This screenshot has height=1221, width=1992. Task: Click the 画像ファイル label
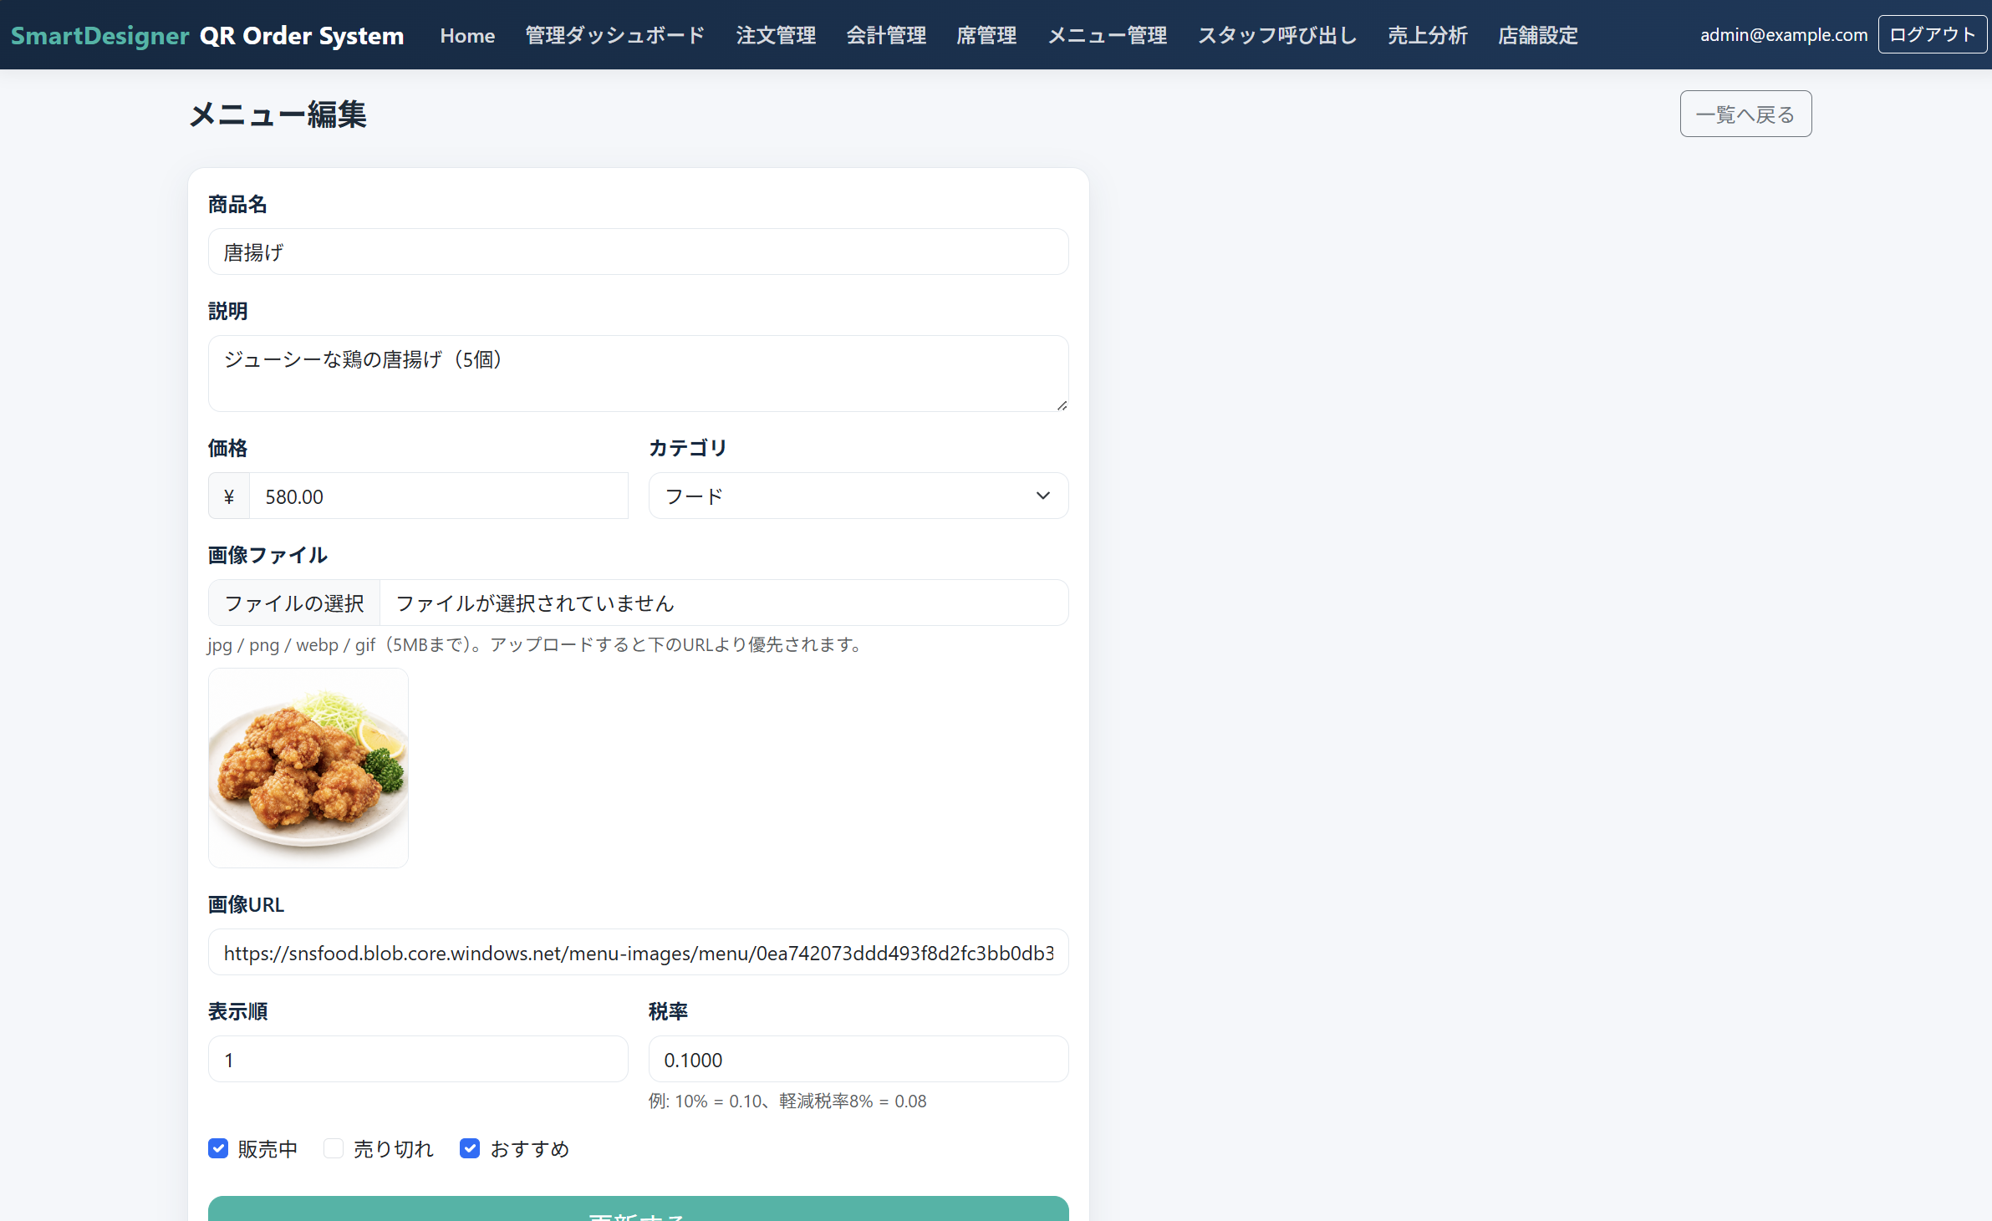tap(267, 556)
